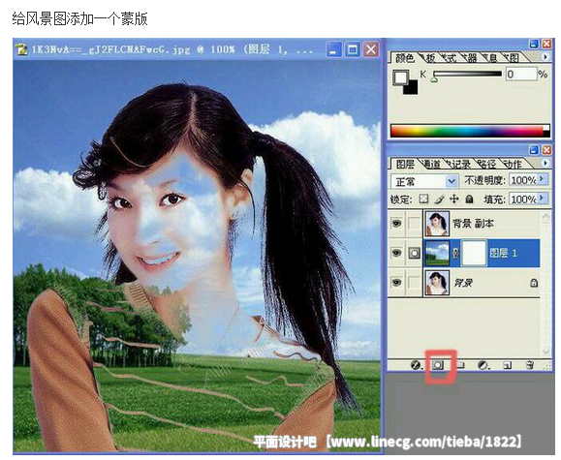This screenshot has height=460, width=561.
Task: Maximize the image document window
Action: click(x=353, y=49)
